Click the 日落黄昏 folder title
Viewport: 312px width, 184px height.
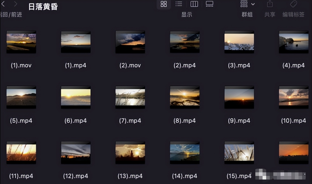pyautogui.click(x=43, y=7)
